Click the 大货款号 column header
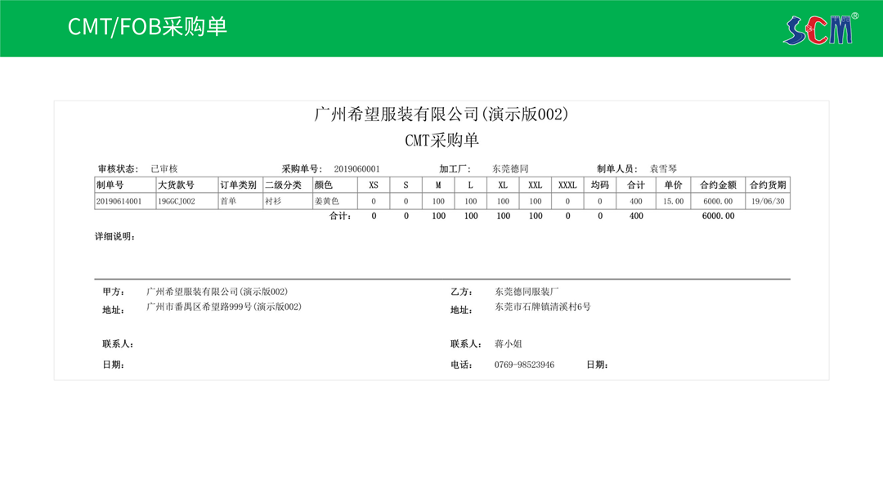This screenshot has width=883, height=497. click(x=176, y=186)
